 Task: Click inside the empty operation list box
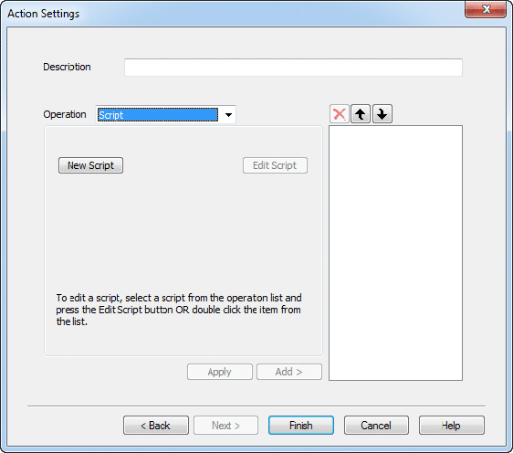[x=395, y=253]
